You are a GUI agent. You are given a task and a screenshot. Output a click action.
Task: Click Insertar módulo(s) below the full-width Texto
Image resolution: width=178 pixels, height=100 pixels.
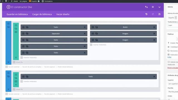coord(29,81)
